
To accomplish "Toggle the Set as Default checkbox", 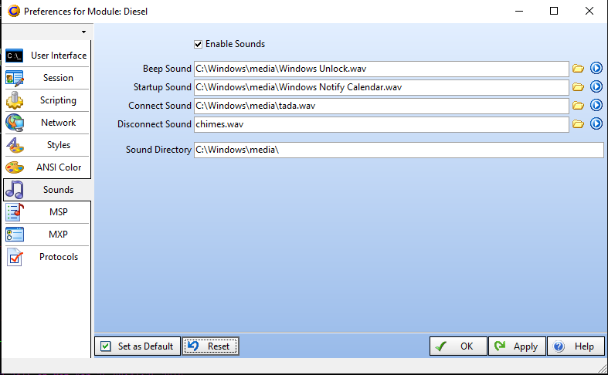I will point(106,346).
